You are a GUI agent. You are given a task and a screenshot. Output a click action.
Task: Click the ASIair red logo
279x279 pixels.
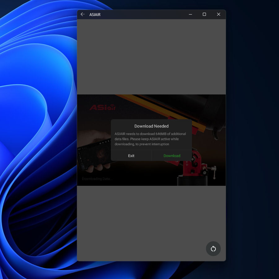[102, 107]
